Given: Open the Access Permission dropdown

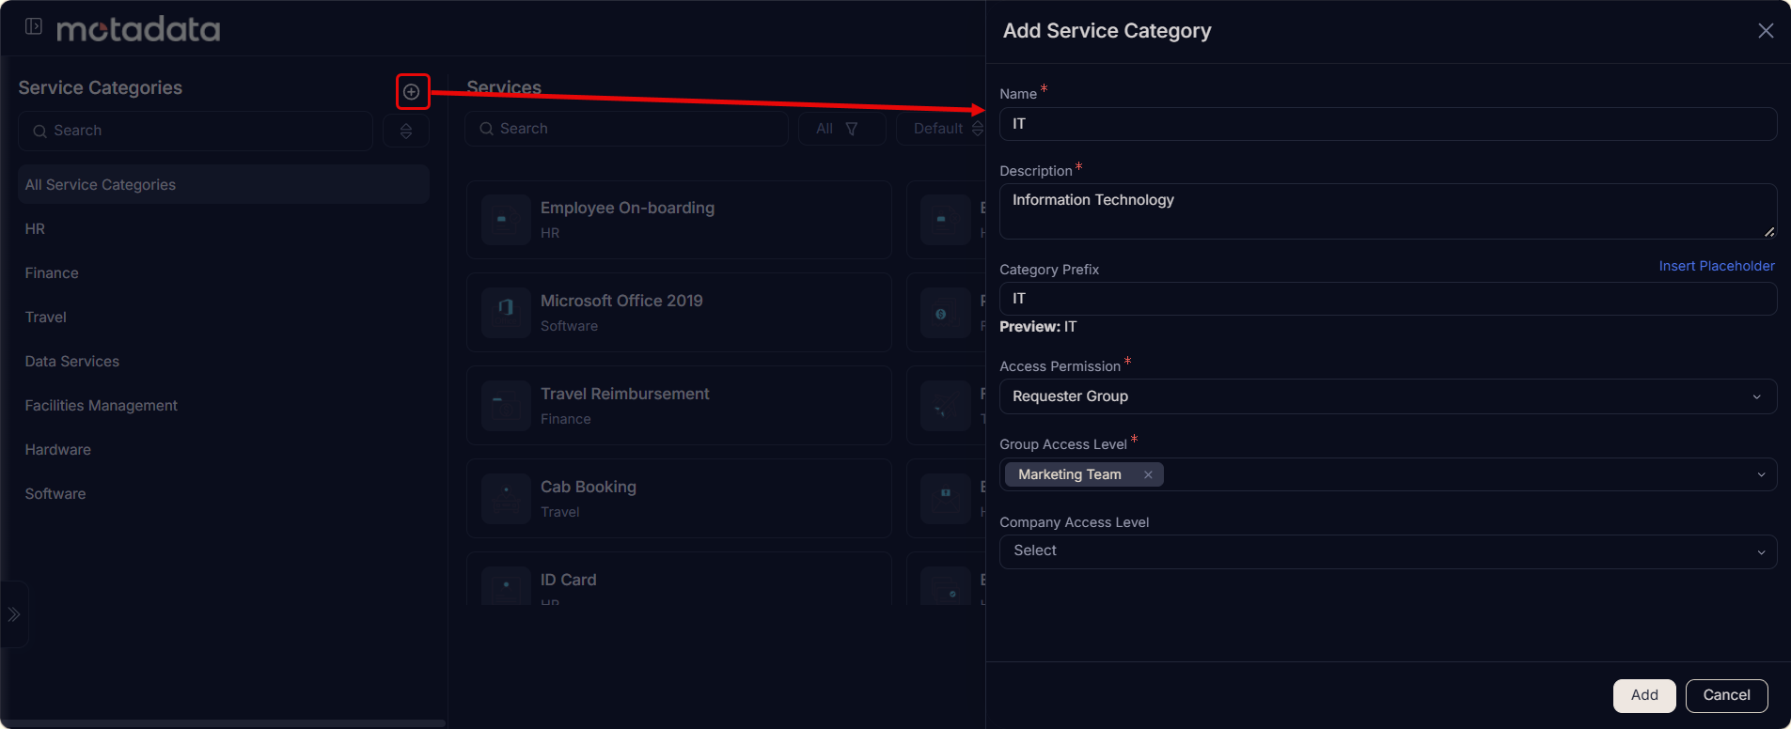Looking at the screenshot, I should tap(1388, 396).
